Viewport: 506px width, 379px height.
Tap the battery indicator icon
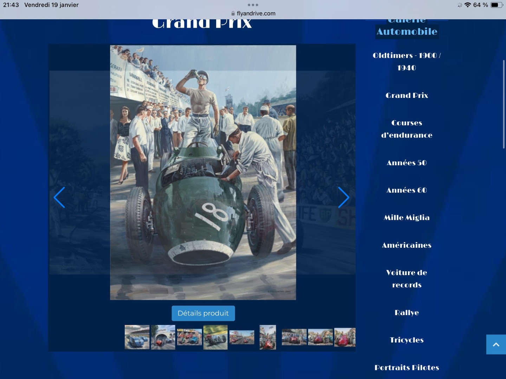click(497, 5)
